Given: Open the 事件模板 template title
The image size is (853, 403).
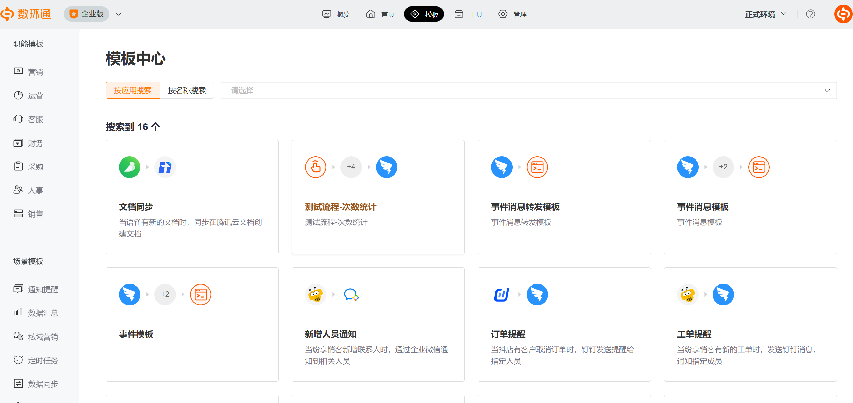Looking at the screenshot, I should coord(136,334).
